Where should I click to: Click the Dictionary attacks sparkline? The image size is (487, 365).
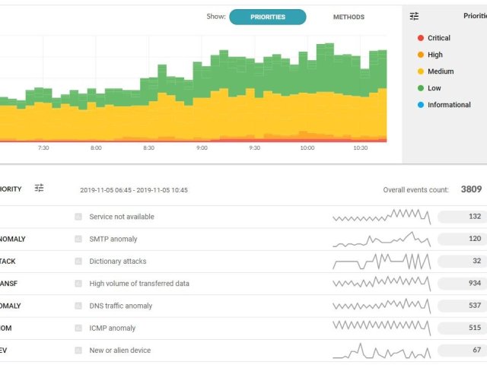coord(382,262)
